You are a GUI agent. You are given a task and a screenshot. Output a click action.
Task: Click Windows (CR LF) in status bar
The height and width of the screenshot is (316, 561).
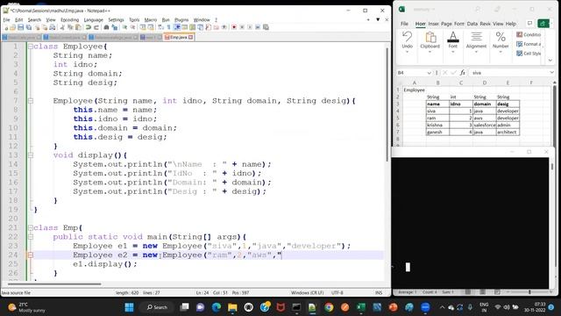click(307, 292)
